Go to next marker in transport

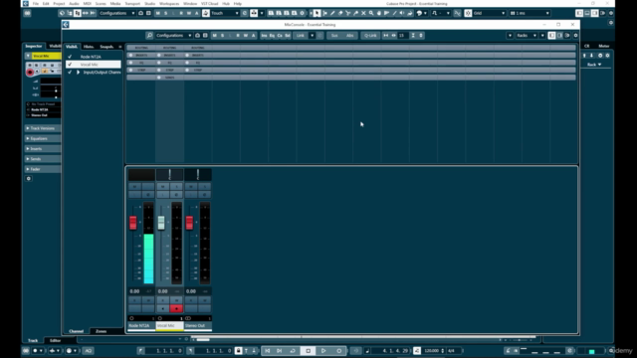[280, 351]
